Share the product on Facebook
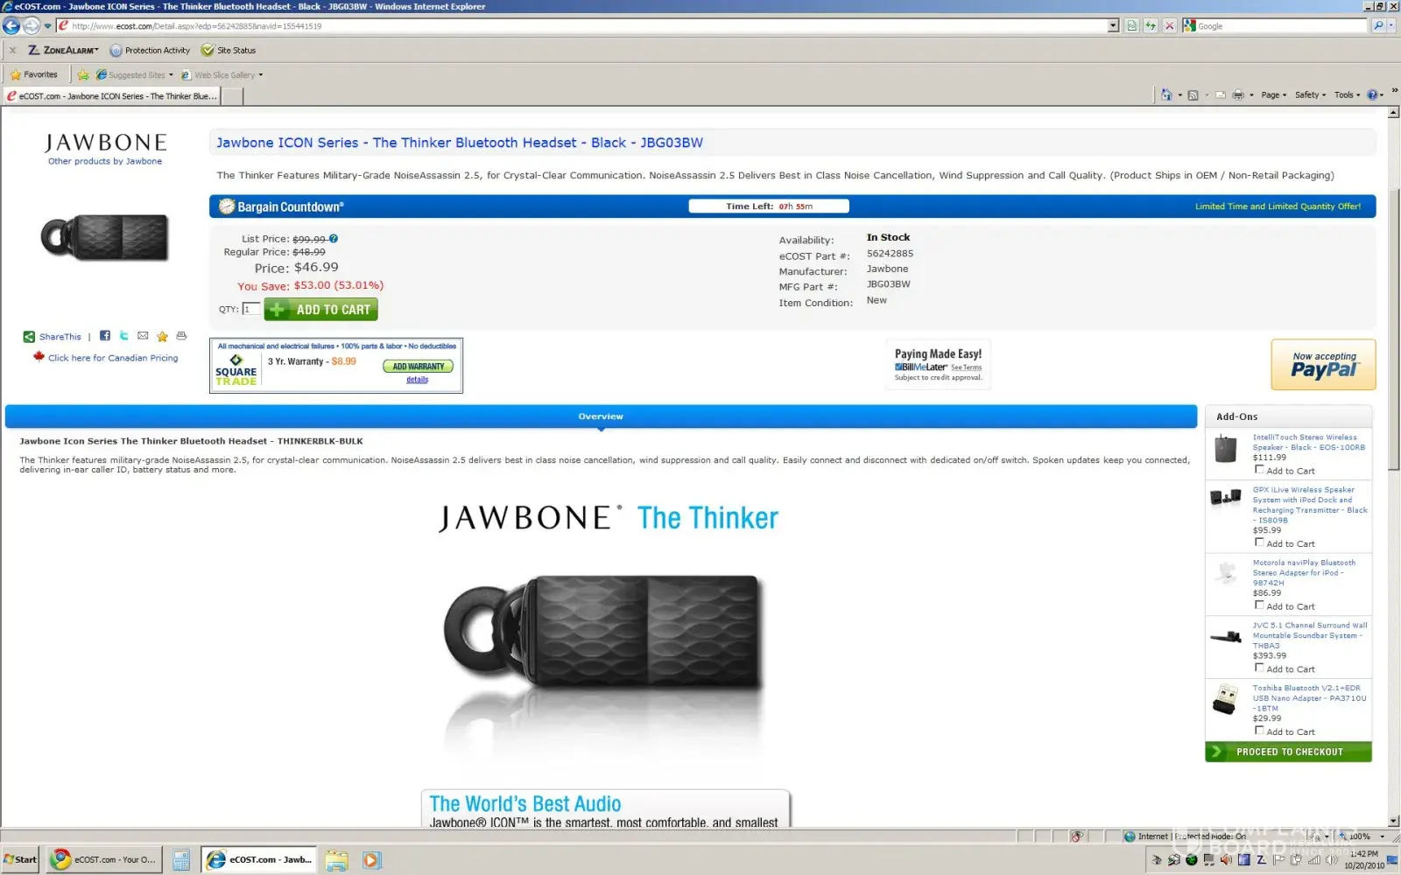This screenshot has width=1401, height=875. (x=105, y=336)
